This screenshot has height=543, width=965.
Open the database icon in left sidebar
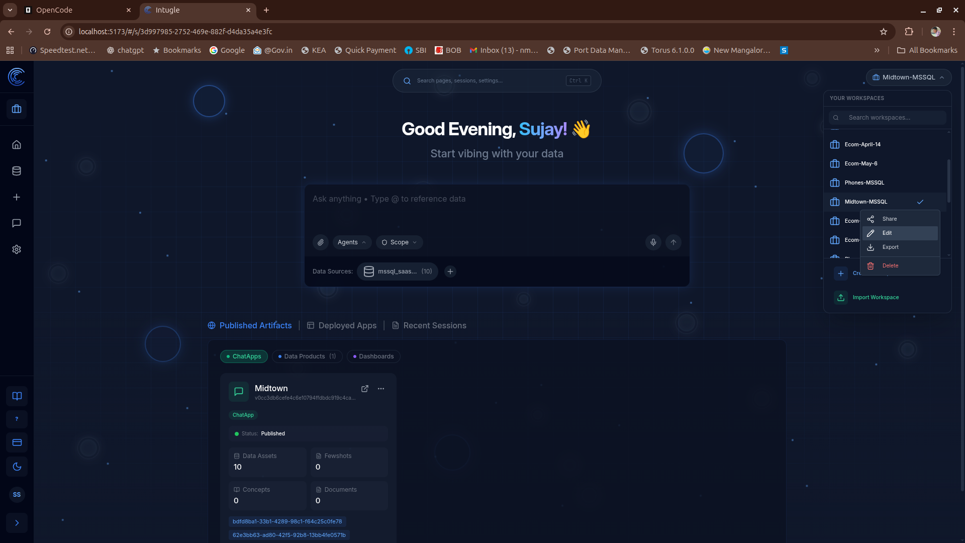(17, 171)
